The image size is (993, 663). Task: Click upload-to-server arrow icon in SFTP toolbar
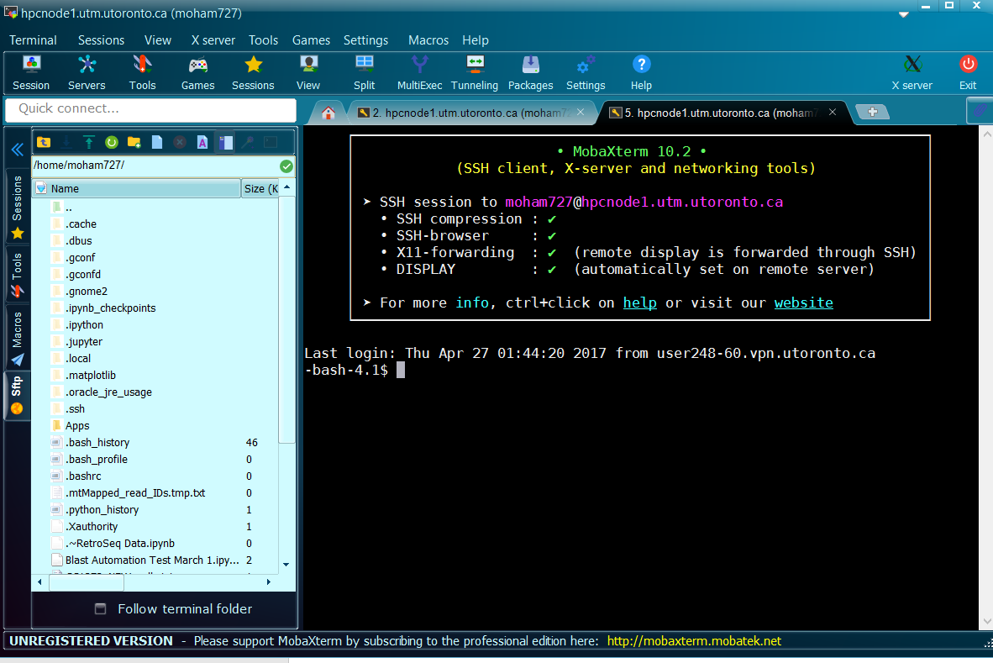[89, 143]
